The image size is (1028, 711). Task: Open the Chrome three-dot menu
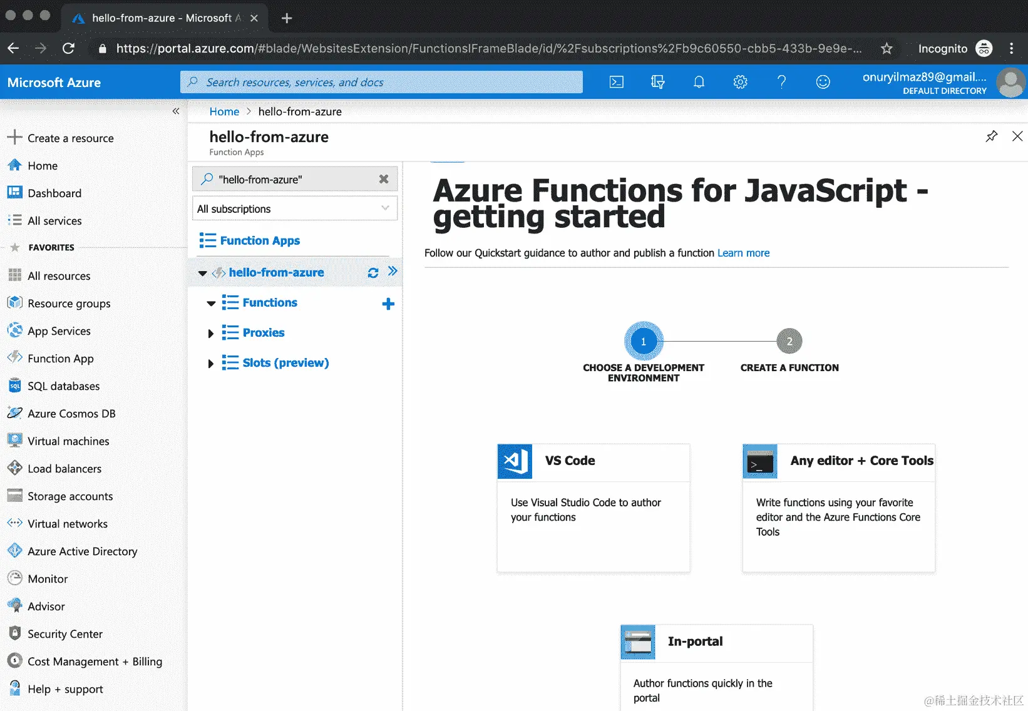1011,48
